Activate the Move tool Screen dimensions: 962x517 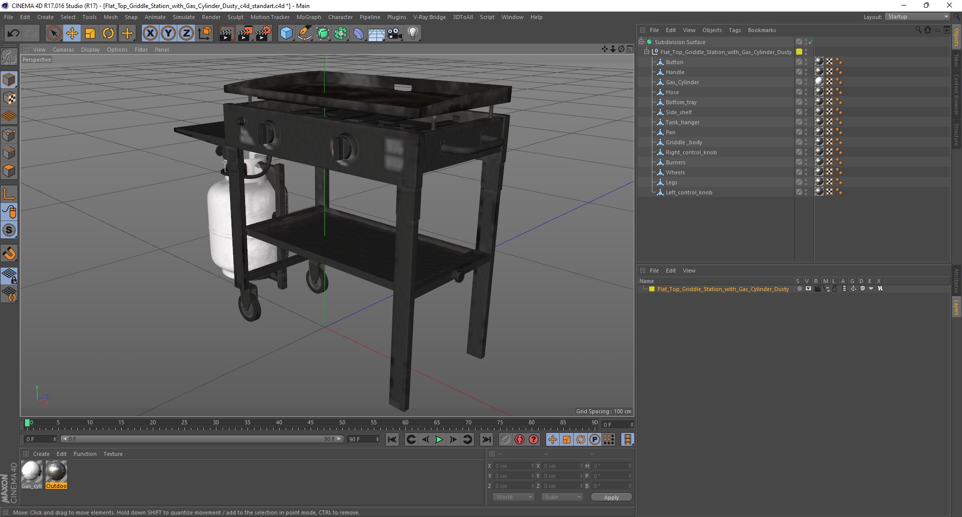coord(72,34)
